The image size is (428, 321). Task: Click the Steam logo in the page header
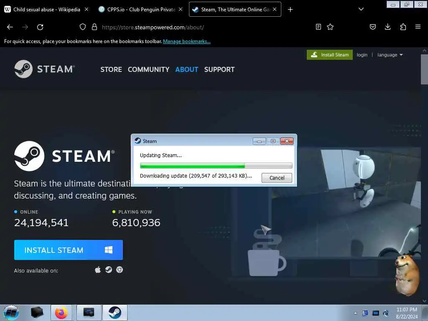pyautogui.click(x=44, y=69)
